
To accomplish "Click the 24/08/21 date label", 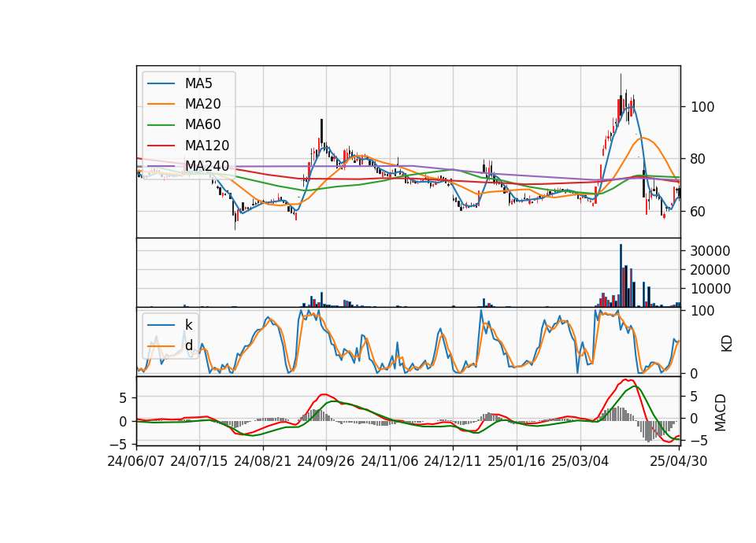I will [x=263, y=461].
